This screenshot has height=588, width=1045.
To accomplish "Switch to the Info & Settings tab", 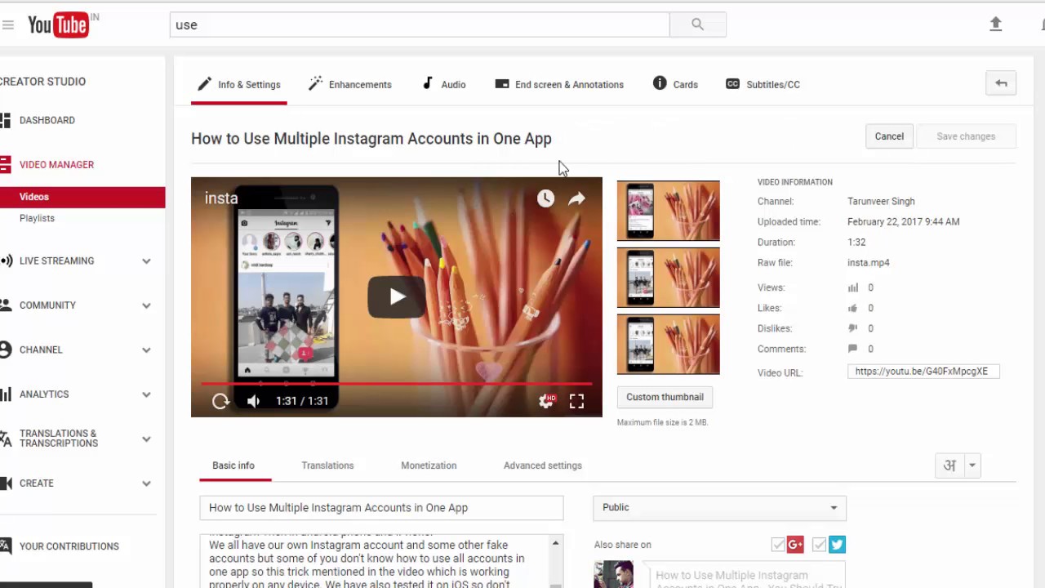I will [239, 85].
